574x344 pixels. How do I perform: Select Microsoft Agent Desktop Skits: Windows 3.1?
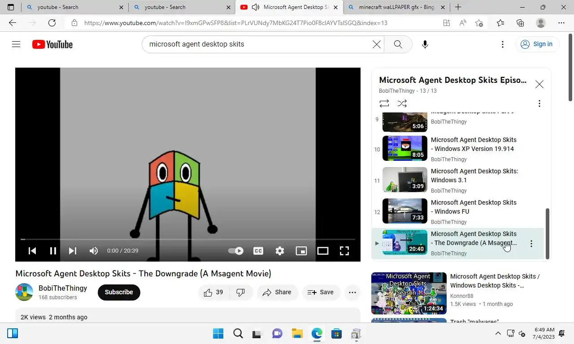pyautogui.click(x=474, y=176)
